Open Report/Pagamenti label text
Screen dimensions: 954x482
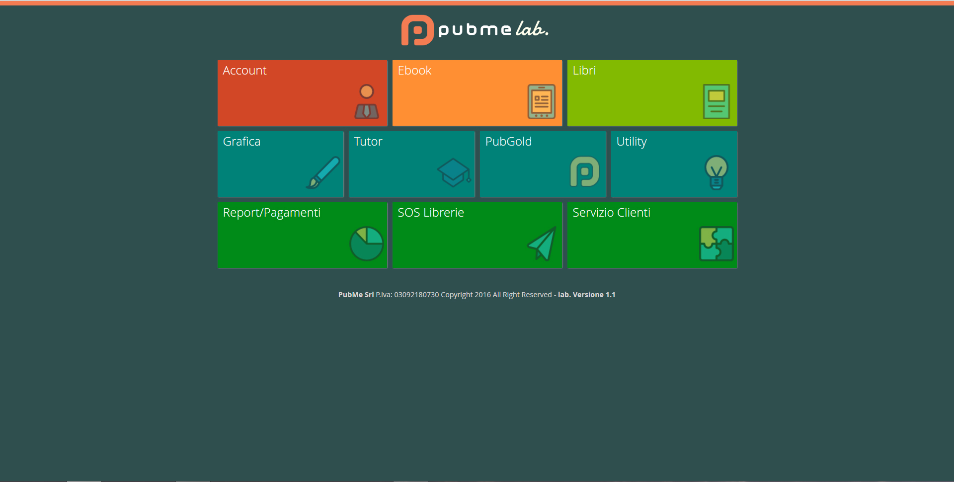tap(272, 213)
